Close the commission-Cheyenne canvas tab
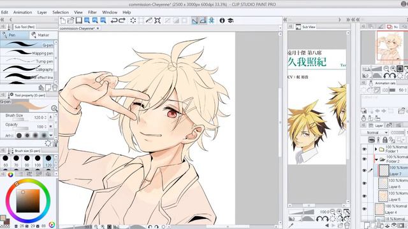The image size is (408, 229). pos(98,28)
